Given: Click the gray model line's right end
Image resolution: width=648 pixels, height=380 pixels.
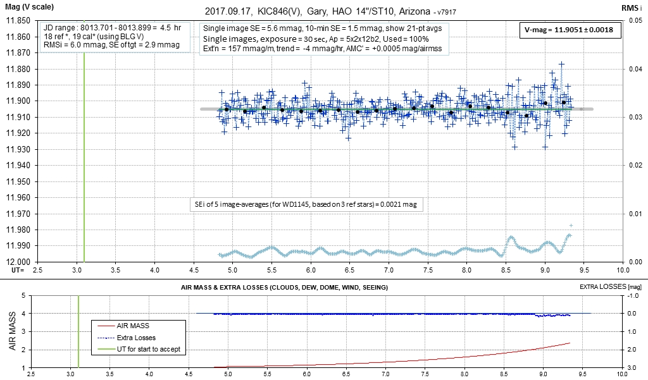Looking at the screenshot, I should point(590,109).
